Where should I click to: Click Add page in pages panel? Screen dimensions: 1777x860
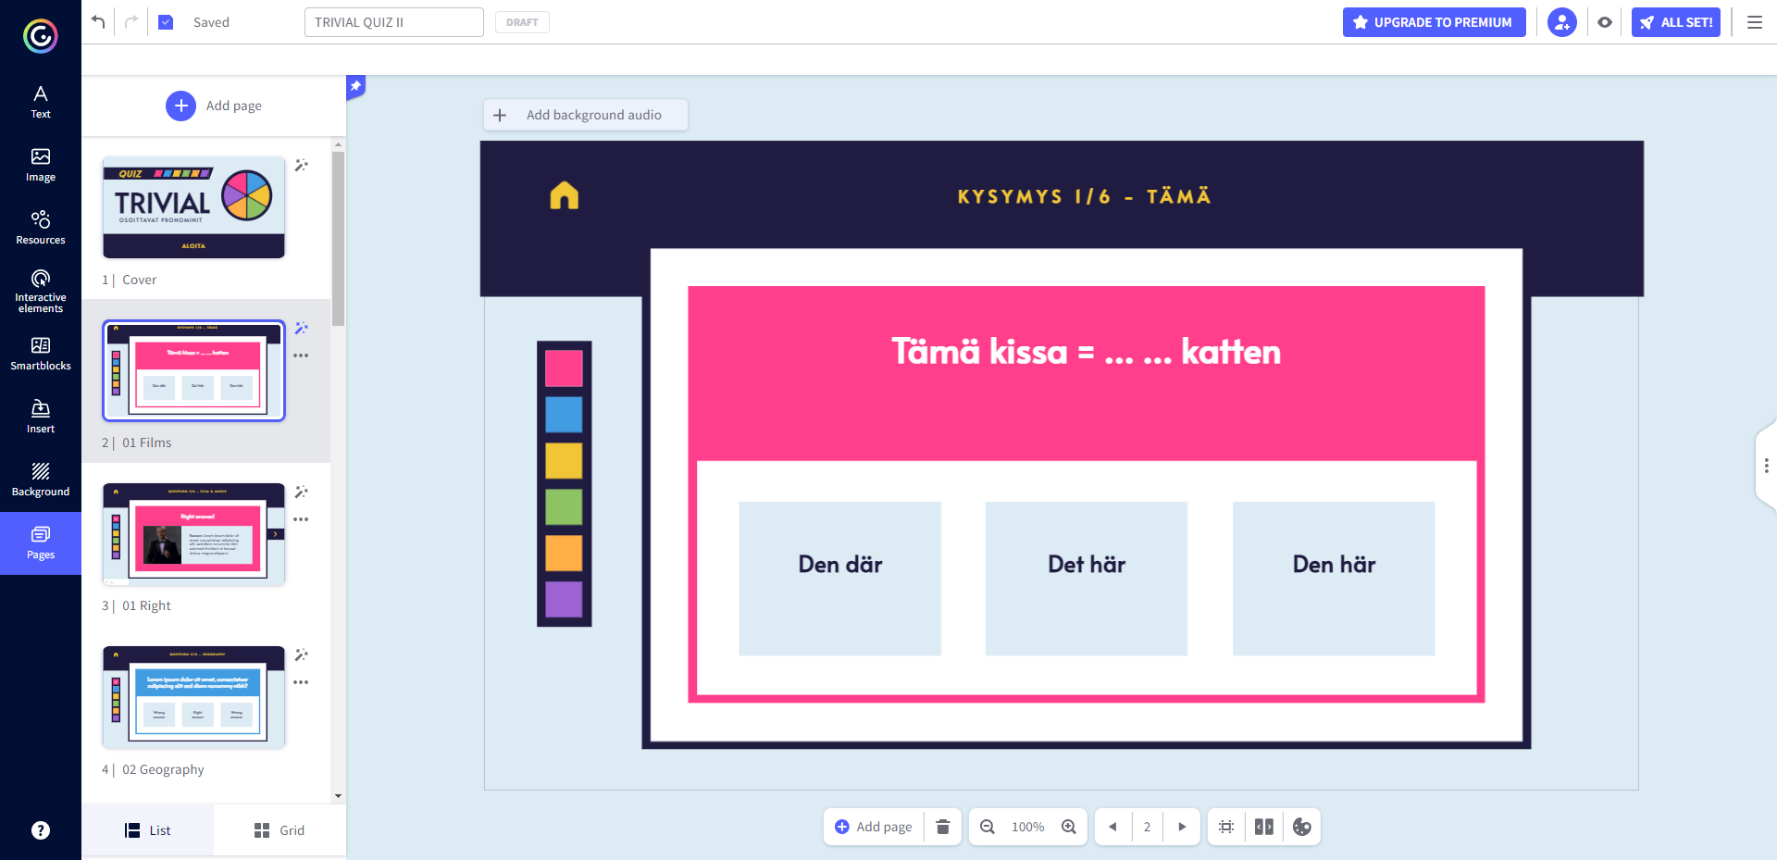click(x=214, y=106)
